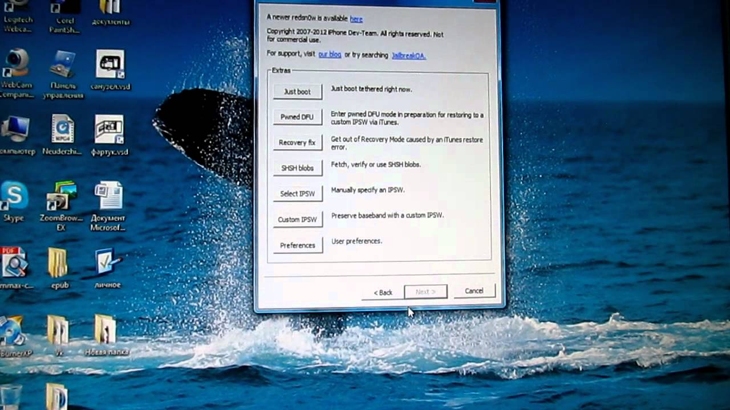Image resolution: width=730 pixels, height=410 pixels.
Task: Open the документы folder icon
Action: pos(110,13)
